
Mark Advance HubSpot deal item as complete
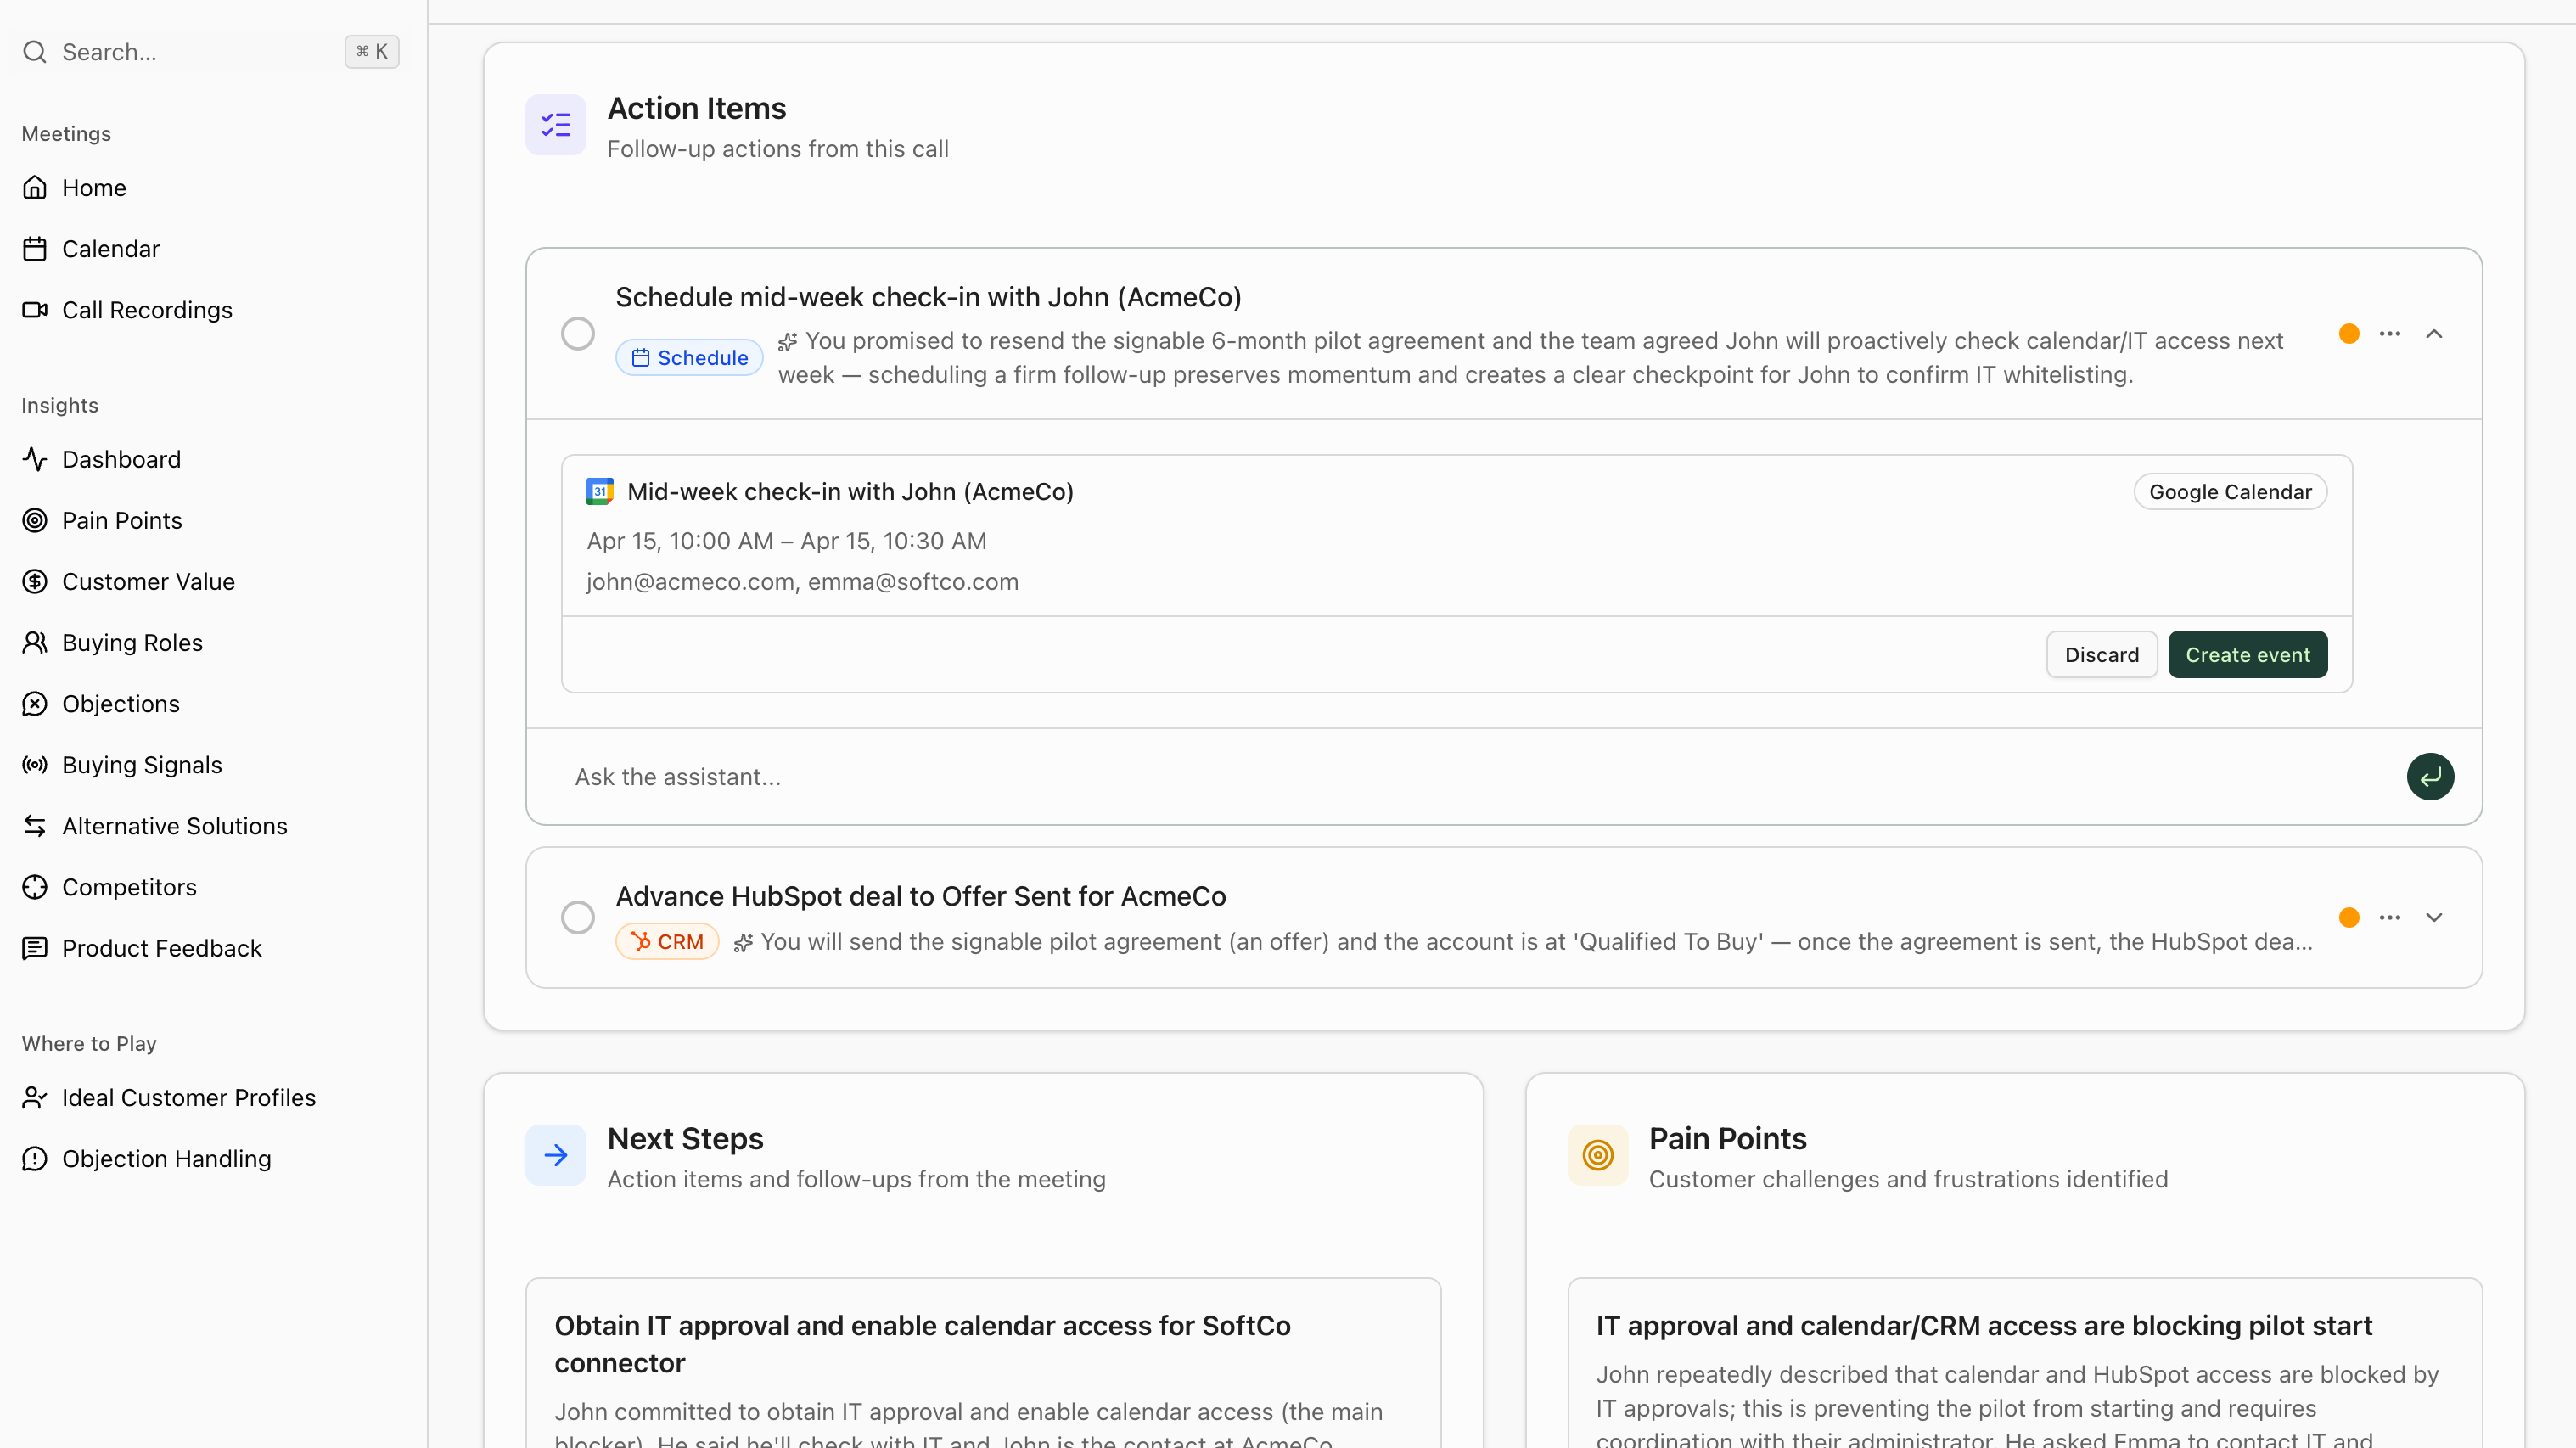(577, 917)
